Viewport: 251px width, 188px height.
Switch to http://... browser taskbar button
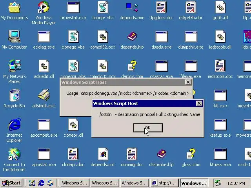164,183
